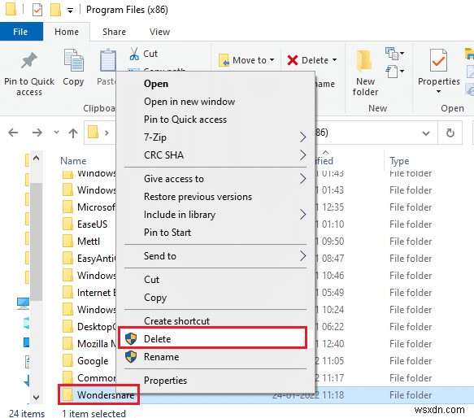Click the quick access toolbar Properties checkmark icon

point(37,10)
